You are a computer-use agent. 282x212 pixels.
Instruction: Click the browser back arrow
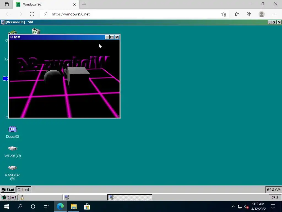coord(8,14)
